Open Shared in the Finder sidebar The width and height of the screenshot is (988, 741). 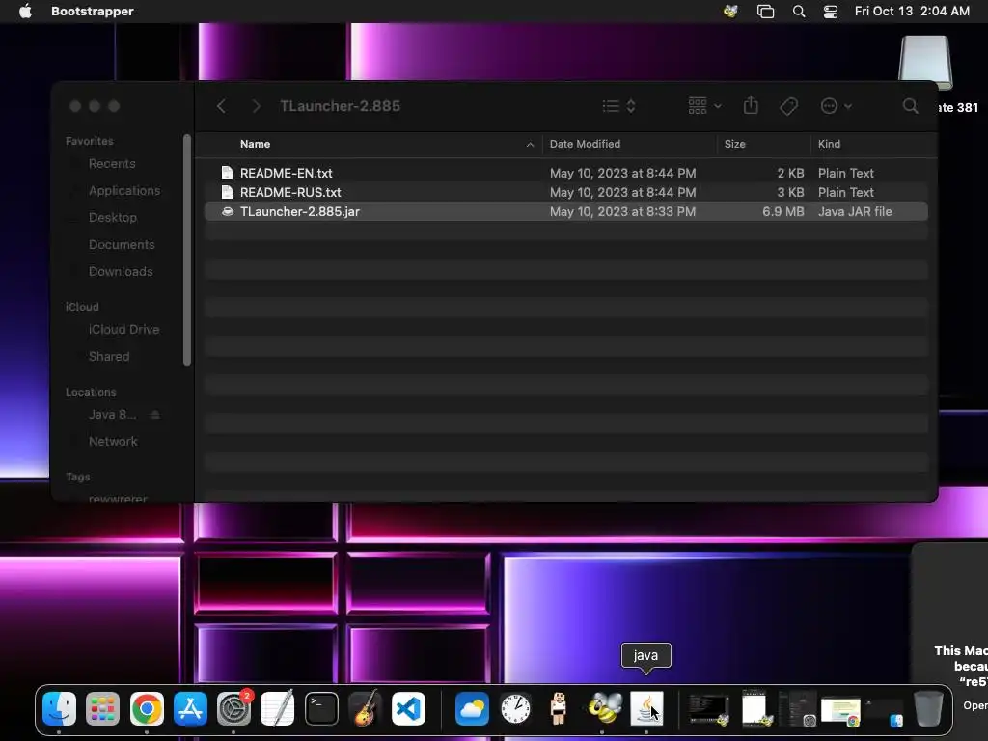(109, 357)
